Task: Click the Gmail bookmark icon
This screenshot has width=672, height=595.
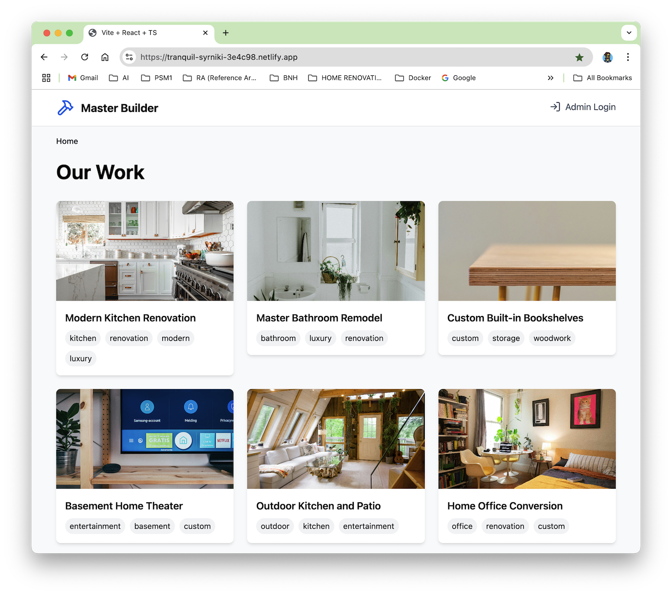Action: [72, 77]
